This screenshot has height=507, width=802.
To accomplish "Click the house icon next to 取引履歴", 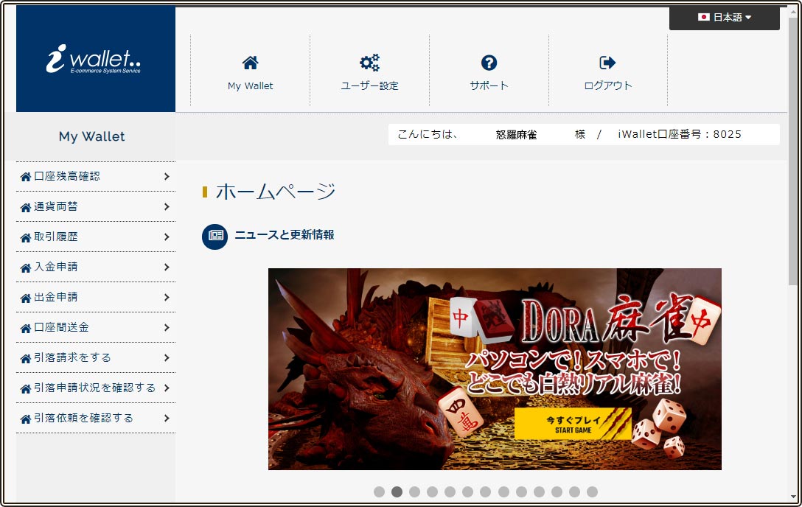I will pos(26,237).
